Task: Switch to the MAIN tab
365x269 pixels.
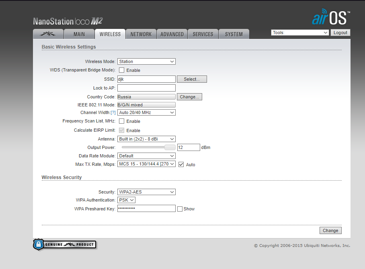Action: (79, 34)
